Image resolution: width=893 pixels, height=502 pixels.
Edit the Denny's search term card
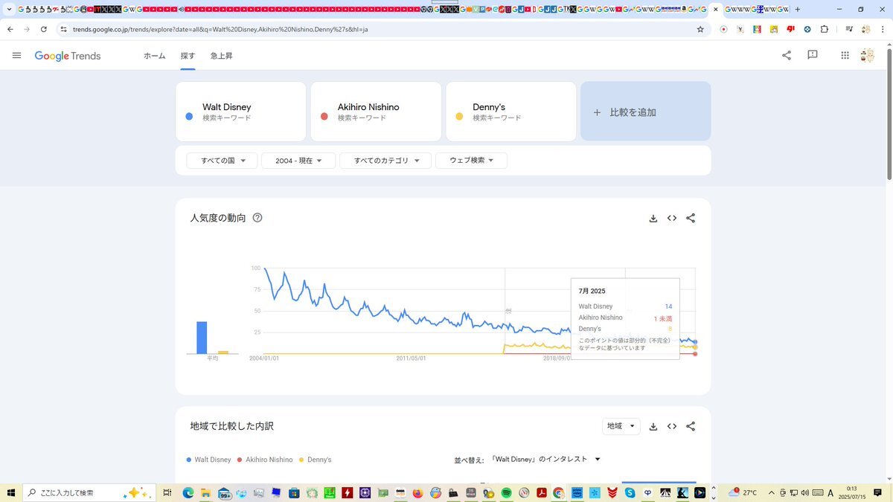[511, 112]
